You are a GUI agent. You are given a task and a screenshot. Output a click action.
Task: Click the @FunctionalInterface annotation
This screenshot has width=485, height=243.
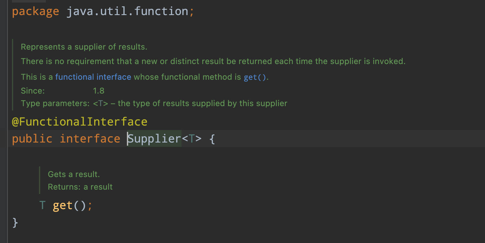pos(79,122)
